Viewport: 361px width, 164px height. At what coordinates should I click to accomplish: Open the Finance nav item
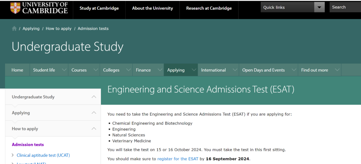[x=143, y=70]
